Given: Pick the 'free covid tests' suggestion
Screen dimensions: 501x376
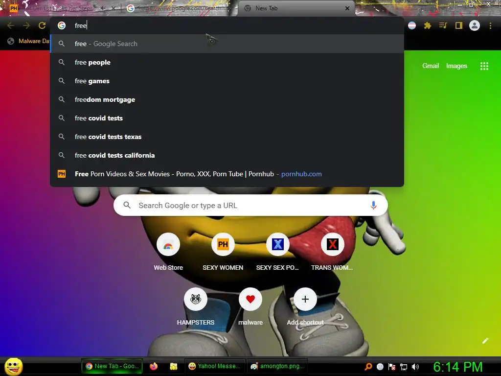Looking at the screenshot, I should pos(227,118).
